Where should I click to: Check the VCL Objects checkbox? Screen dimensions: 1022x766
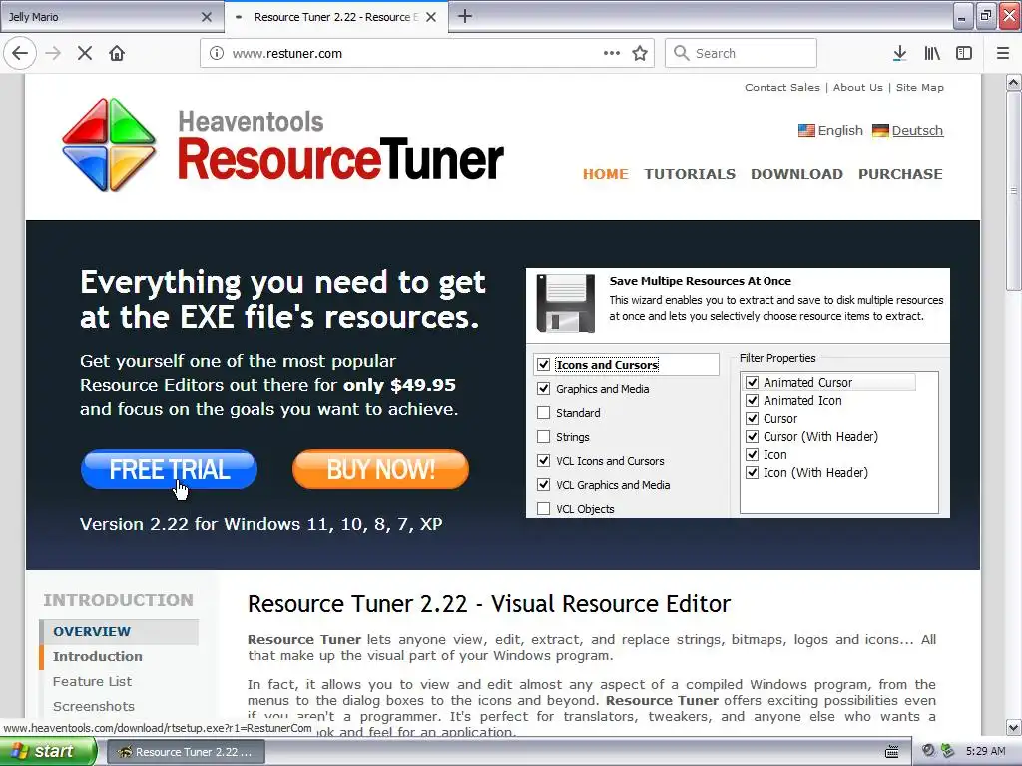(543, 509)
